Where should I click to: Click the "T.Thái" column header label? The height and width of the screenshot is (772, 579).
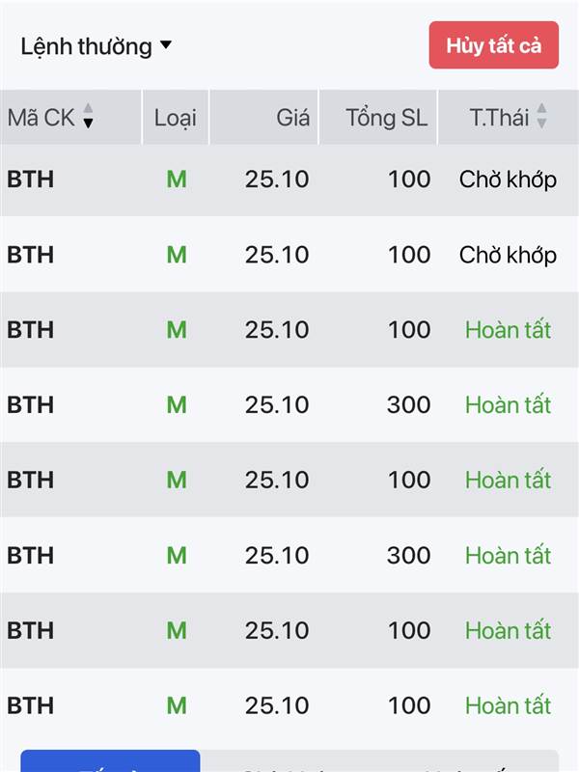(x=499, y=118)
